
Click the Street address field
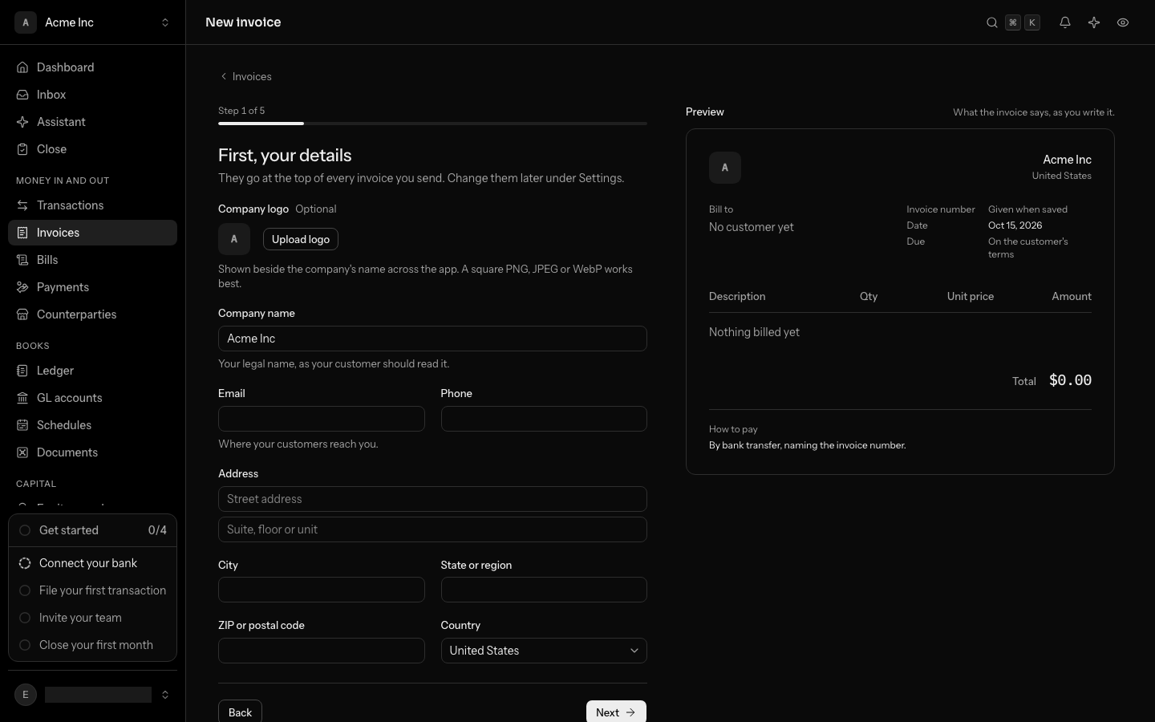(432, 499)
